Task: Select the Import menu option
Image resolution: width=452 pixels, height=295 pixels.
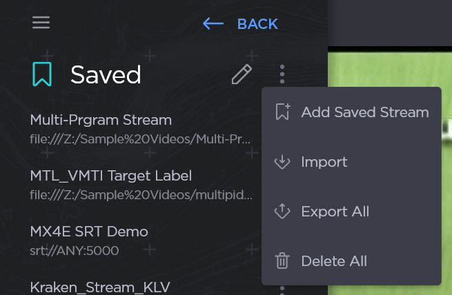Action: point(324,162)
